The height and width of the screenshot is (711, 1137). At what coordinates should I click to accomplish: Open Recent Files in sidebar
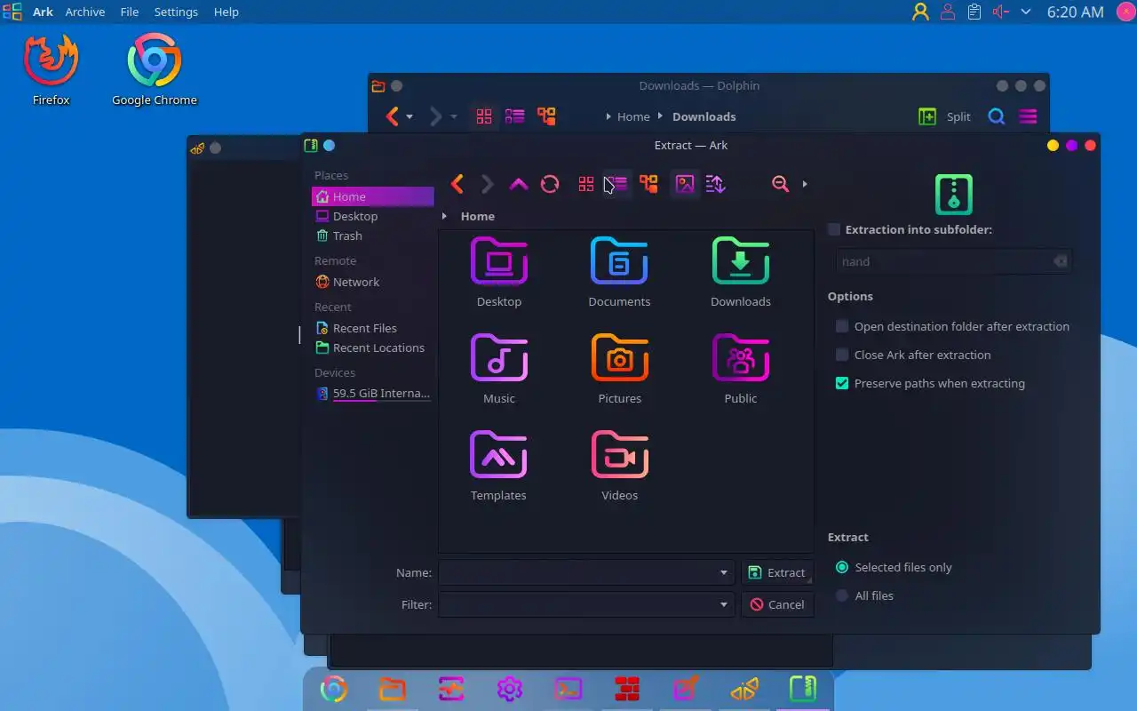click(373, 328)
